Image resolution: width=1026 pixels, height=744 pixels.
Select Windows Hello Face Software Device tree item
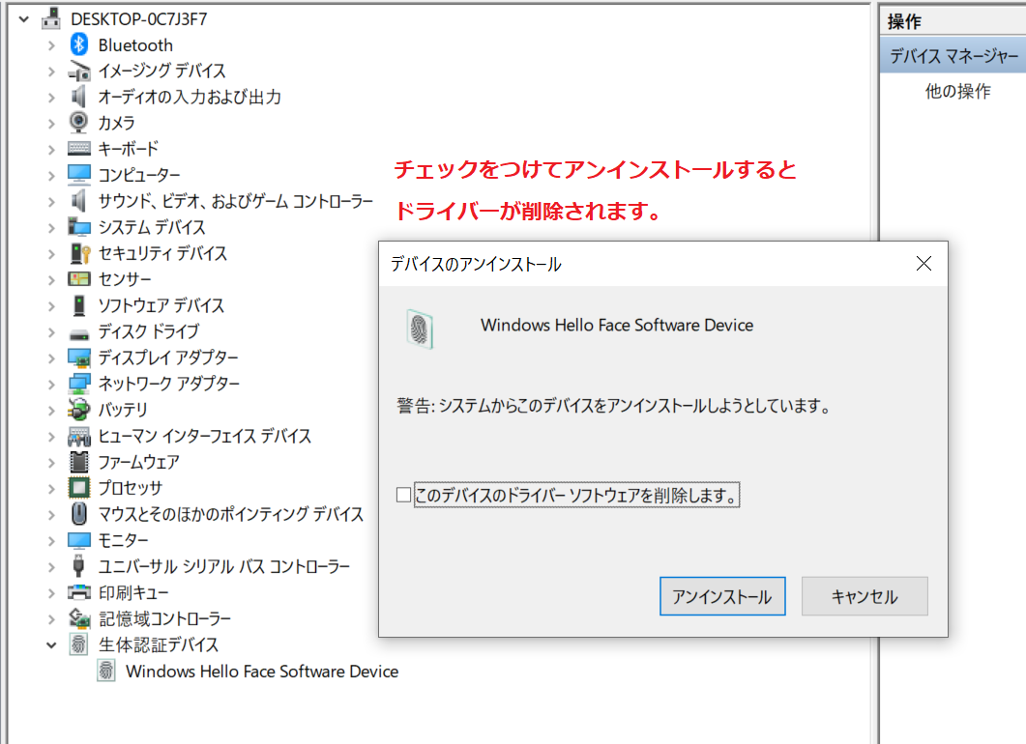pyautogui.click(x=261, y=671)
